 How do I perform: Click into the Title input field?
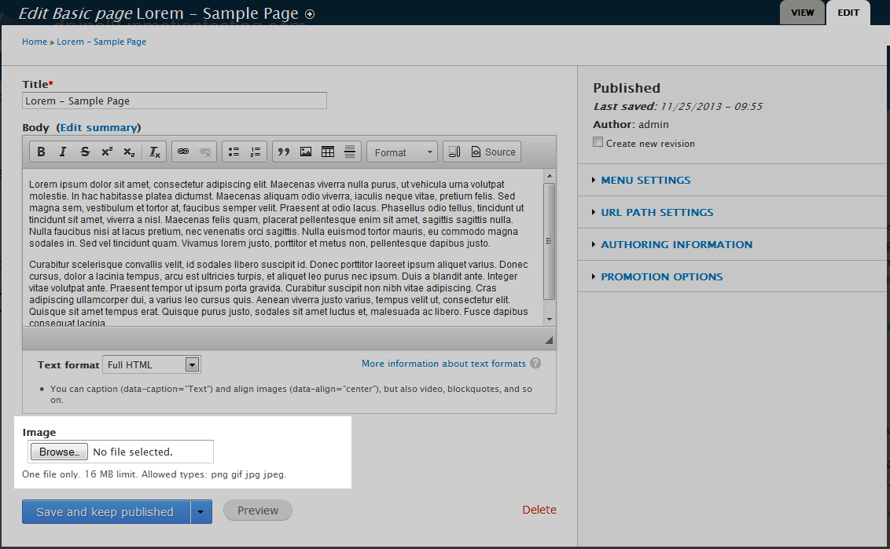click(x=175, y=101)
